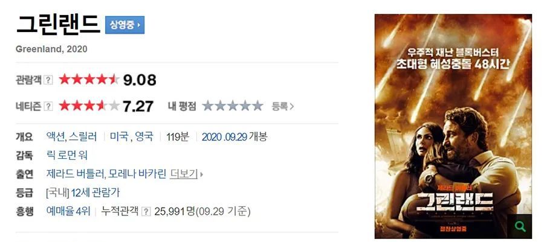This screenshot has height=242, width=544.
Task: Click the 12세 관람가 rating link
Action: [x=95, y=193]
